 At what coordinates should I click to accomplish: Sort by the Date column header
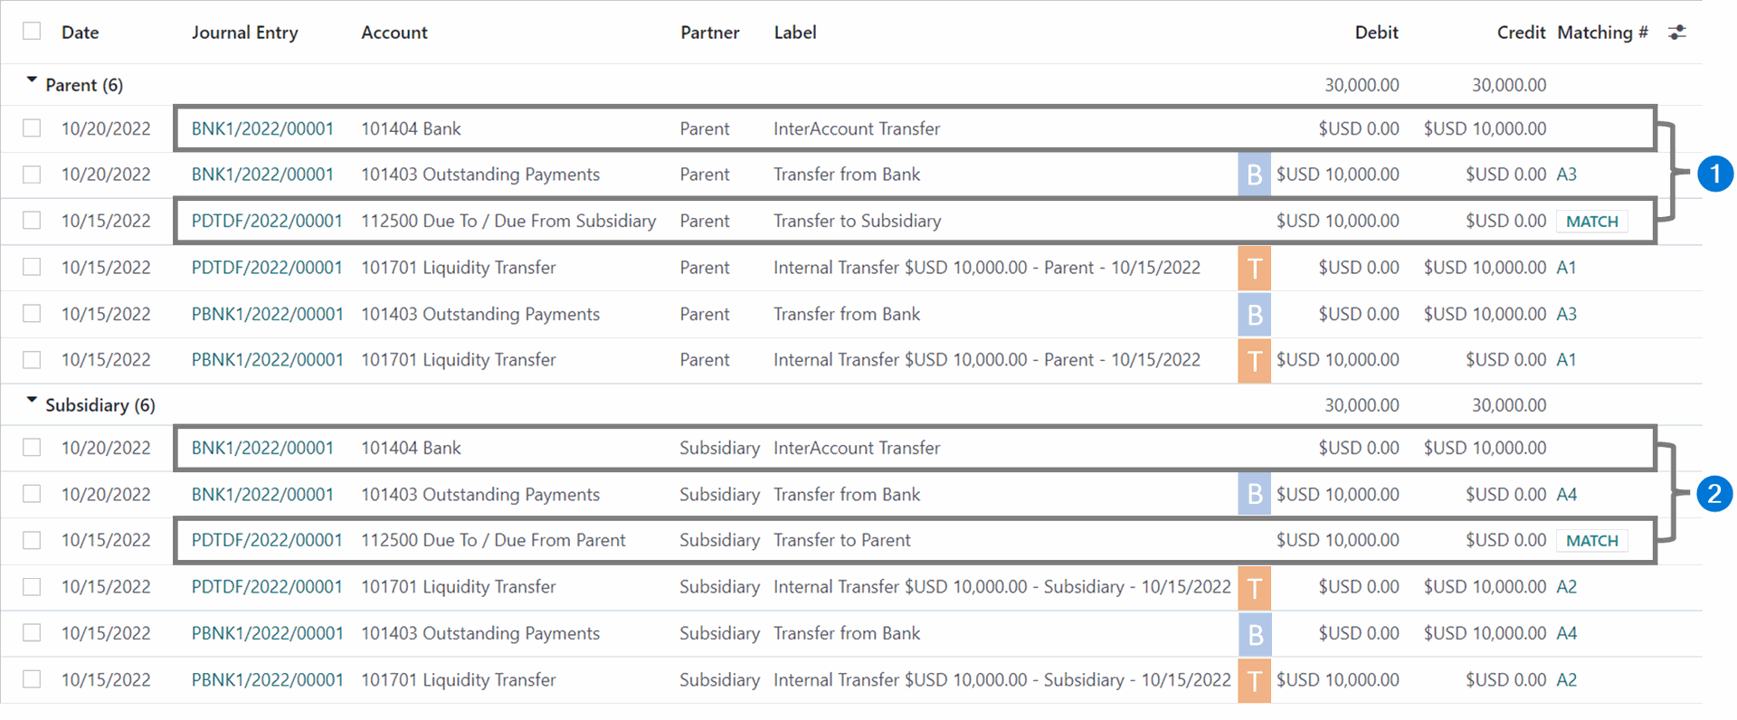click(80, 33)
